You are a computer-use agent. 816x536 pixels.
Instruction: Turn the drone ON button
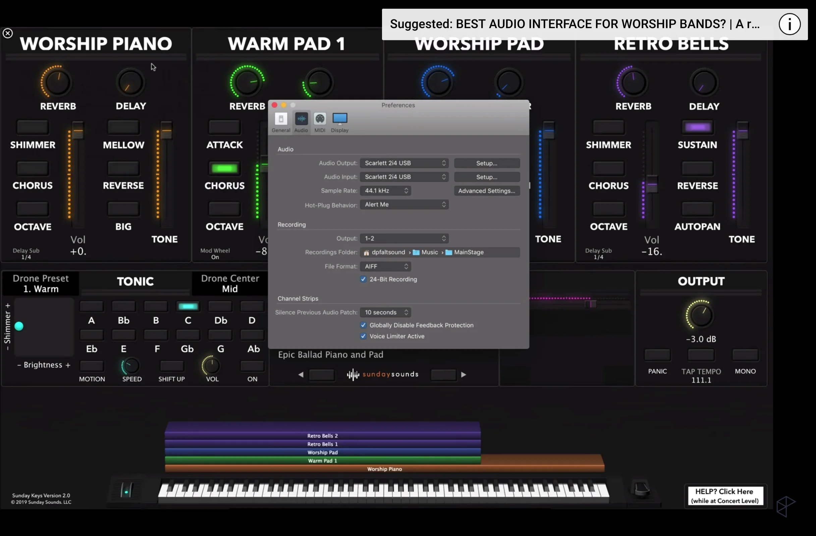(x=252, y=366)
